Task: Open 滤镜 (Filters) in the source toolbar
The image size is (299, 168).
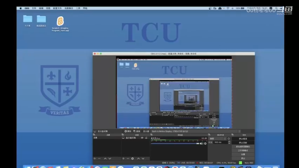Action: [x=137, y=131]
